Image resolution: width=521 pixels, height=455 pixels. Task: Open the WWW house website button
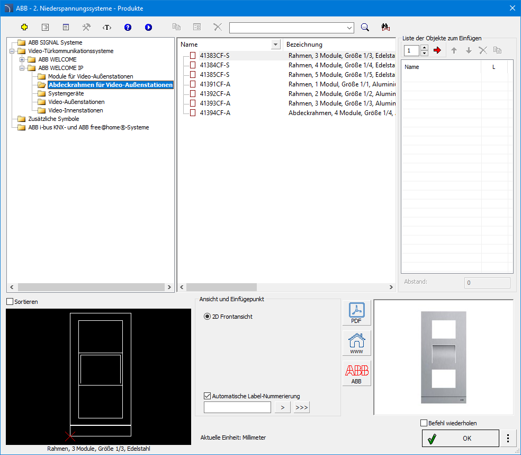[356, 343]
